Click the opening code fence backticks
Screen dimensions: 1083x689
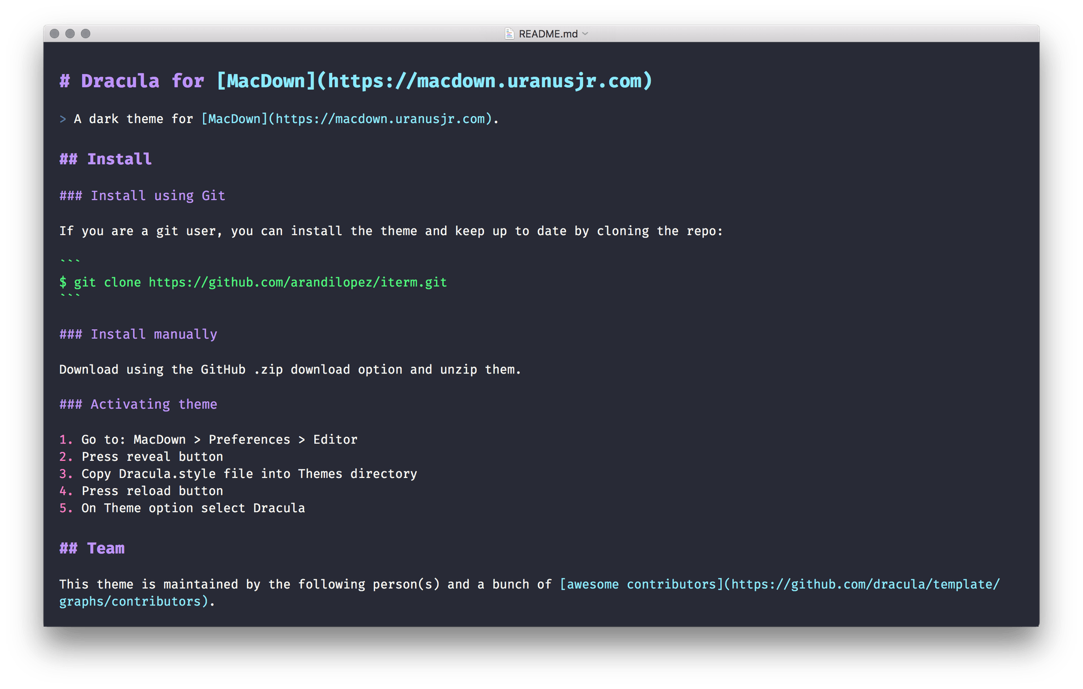click(70, 261)
